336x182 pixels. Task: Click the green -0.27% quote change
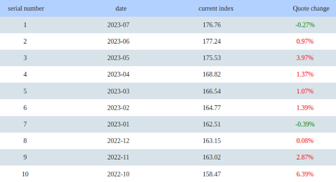[x=305, y=25]
